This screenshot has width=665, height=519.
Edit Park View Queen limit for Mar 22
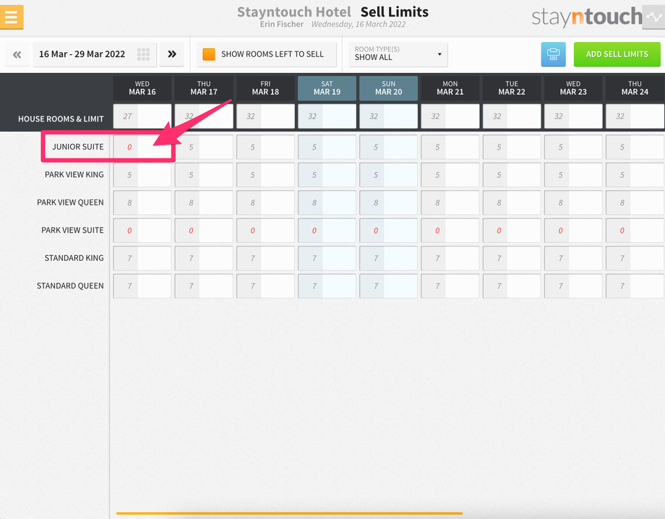(524, 202)
